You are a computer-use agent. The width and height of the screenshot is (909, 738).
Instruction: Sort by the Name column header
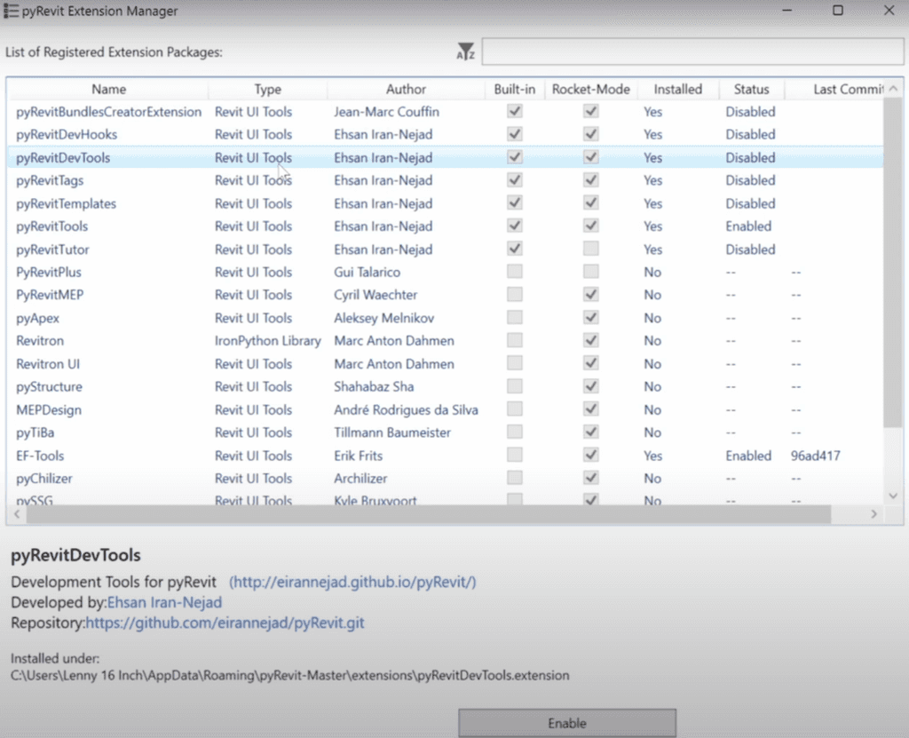point(108,89)
